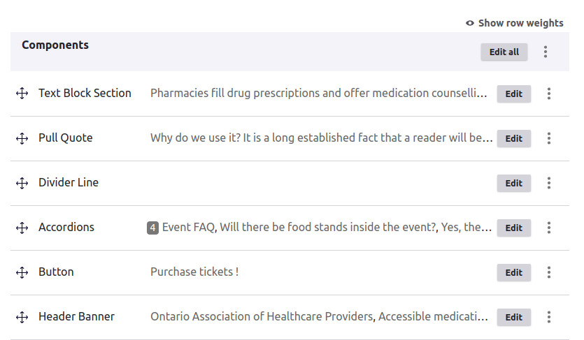This screenshot has width=584, height=340.
Task: Open Text Block Section more-actions menu
Action: point(549,94)
